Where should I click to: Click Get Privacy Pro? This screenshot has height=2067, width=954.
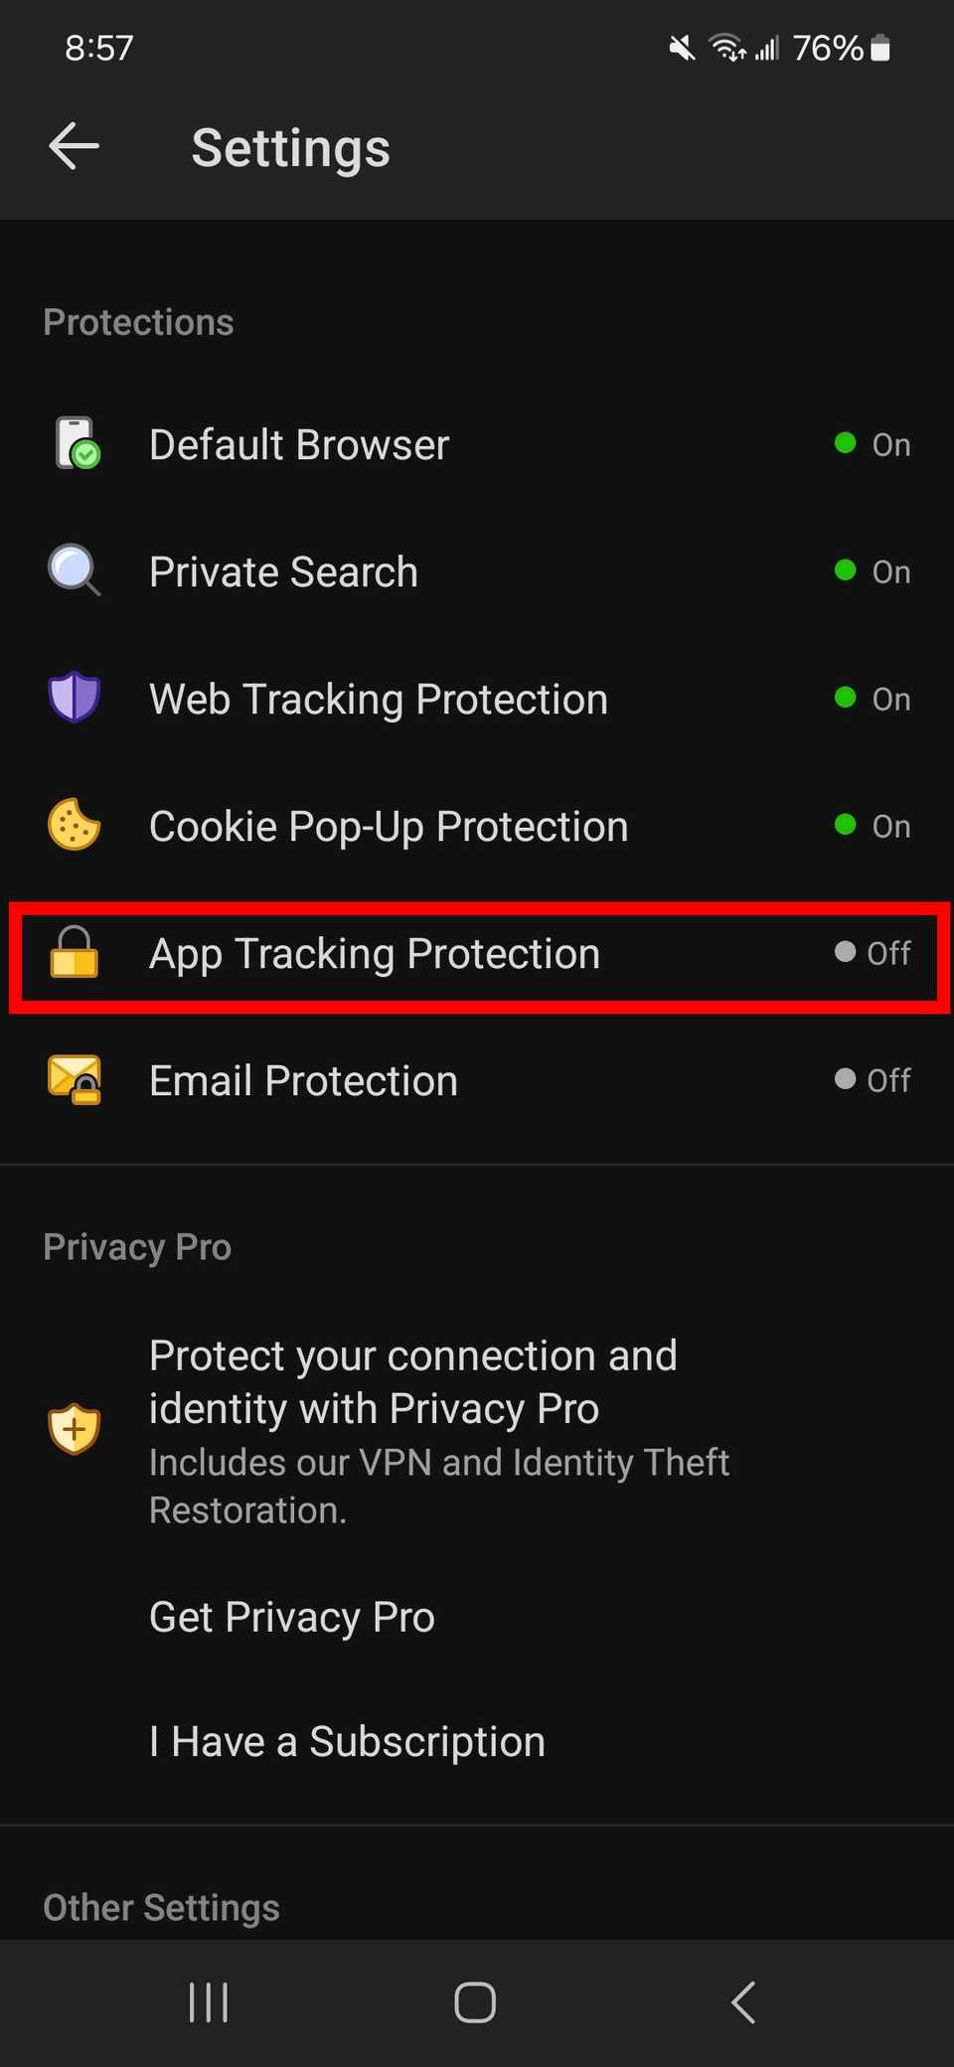[x=290, y=1617]
